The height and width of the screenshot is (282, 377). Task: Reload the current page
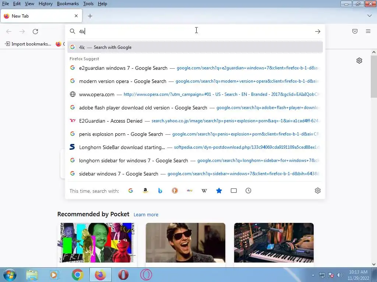pyautogui.click(x=35, y=32)
